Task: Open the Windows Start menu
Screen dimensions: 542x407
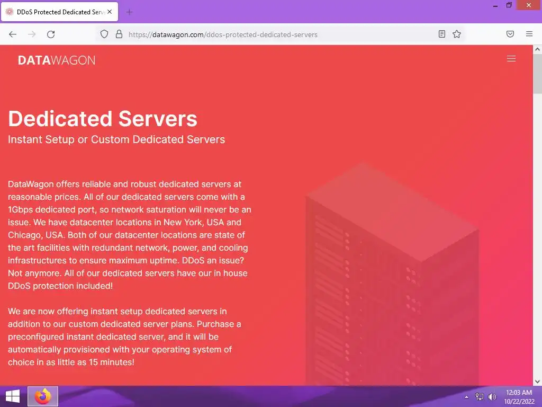Action: (13, 396)
